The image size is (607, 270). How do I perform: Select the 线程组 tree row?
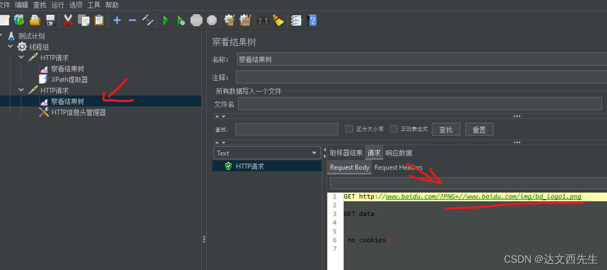pos(39,47)
